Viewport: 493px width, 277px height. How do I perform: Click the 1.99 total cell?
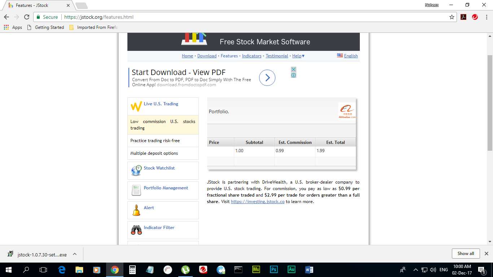pos(336,151)
